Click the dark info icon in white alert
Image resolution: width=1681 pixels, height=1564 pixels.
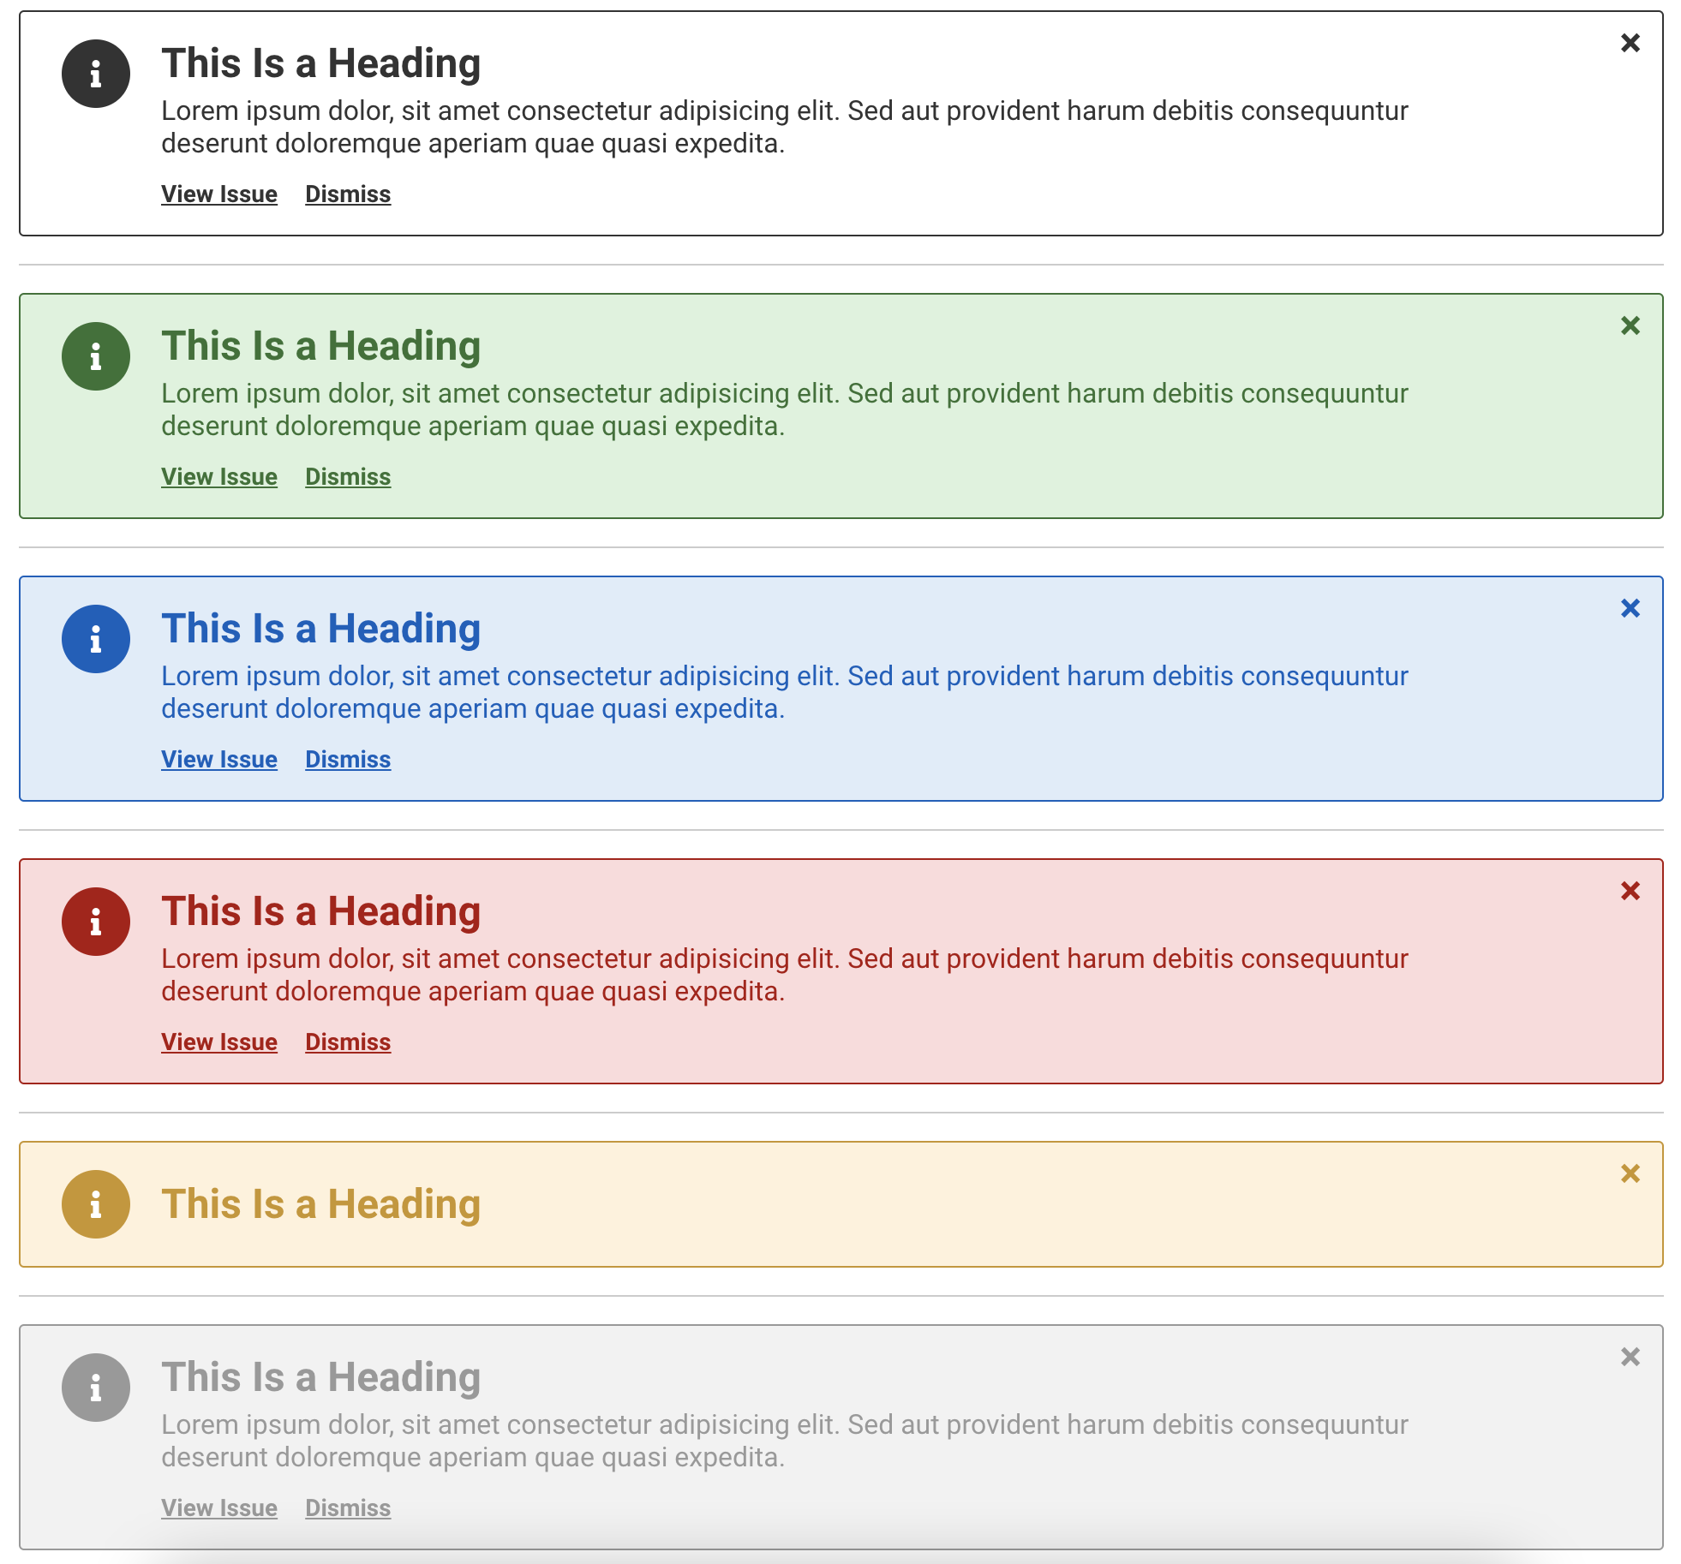pyautogui.click(x=95, y=74)
